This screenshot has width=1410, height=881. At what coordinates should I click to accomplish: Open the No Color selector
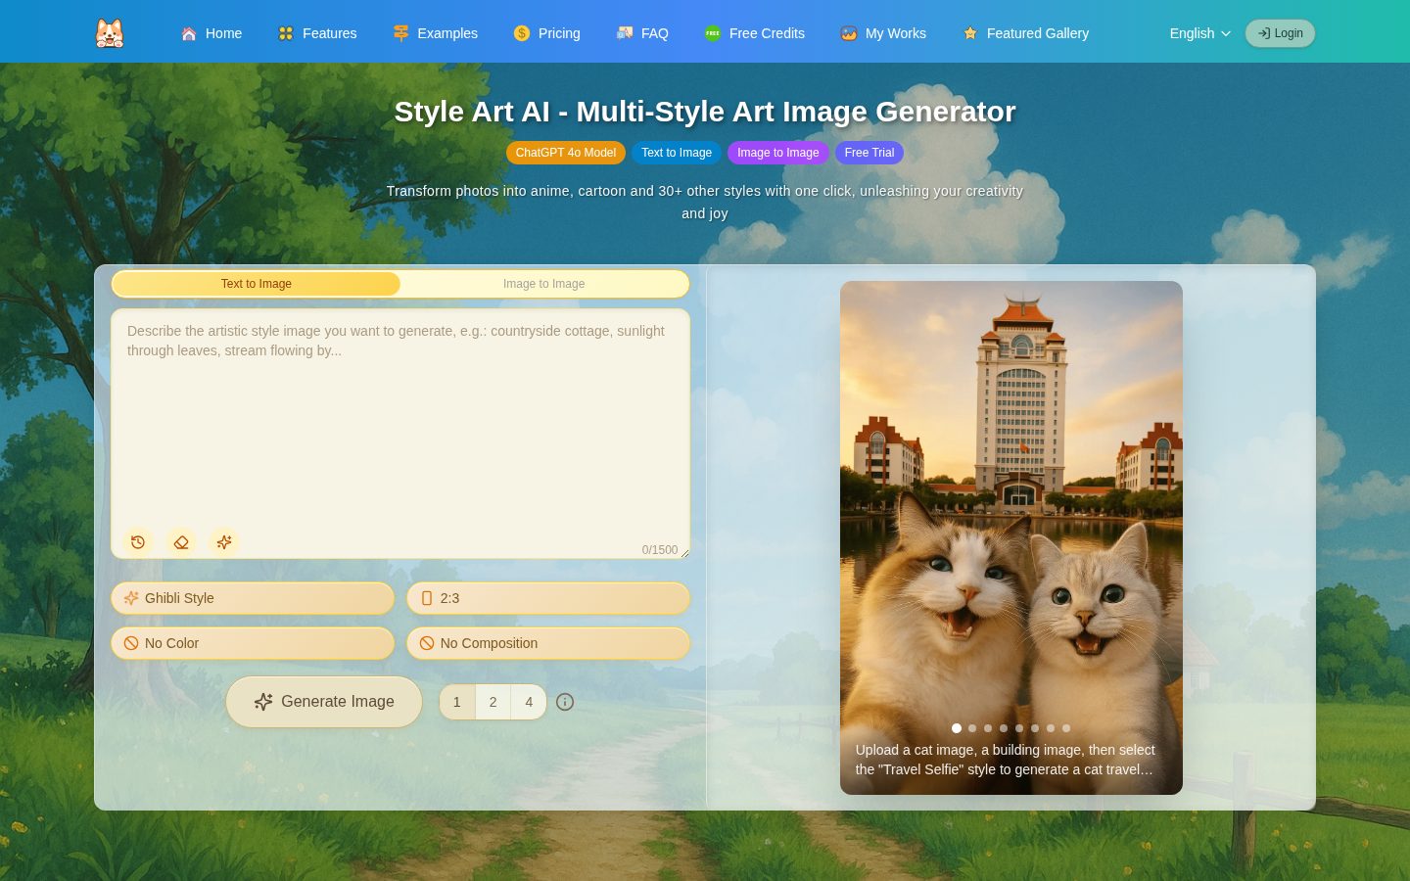pyautogui.click(x=253, y=643)
